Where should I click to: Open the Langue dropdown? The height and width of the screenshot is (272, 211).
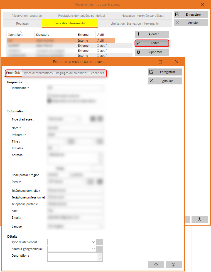pos(75,226)
